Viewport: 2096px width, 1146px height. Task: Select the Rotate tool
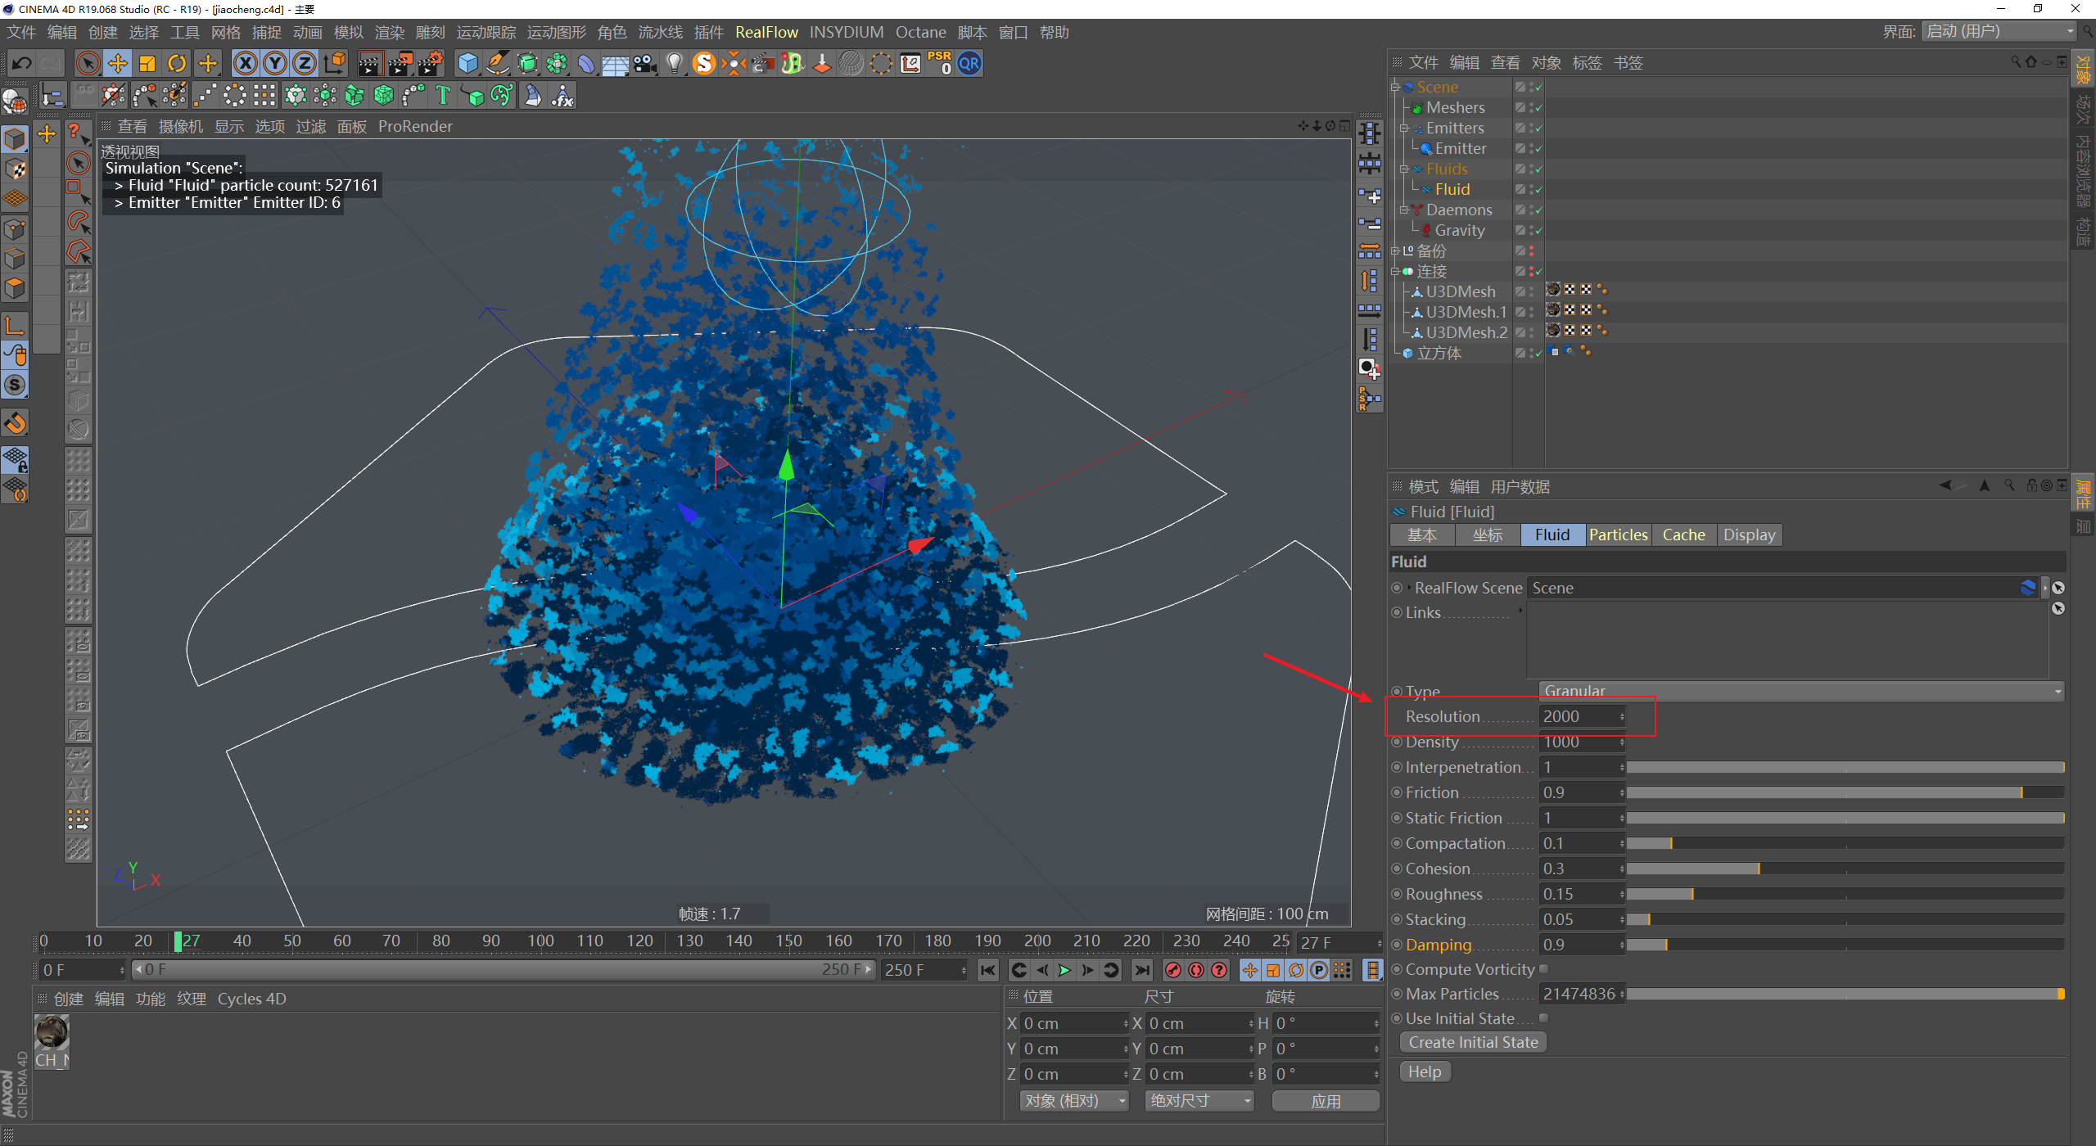click(176, 64)
